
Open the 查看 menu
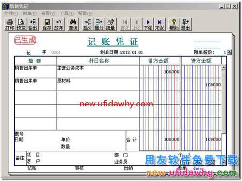[x=48, y=14]
